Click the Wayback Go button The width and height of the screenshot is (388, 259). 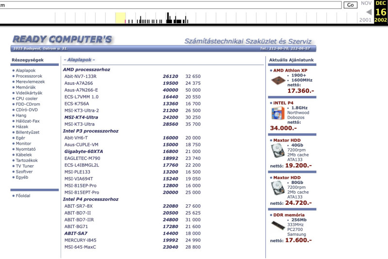tap(350, 5)
